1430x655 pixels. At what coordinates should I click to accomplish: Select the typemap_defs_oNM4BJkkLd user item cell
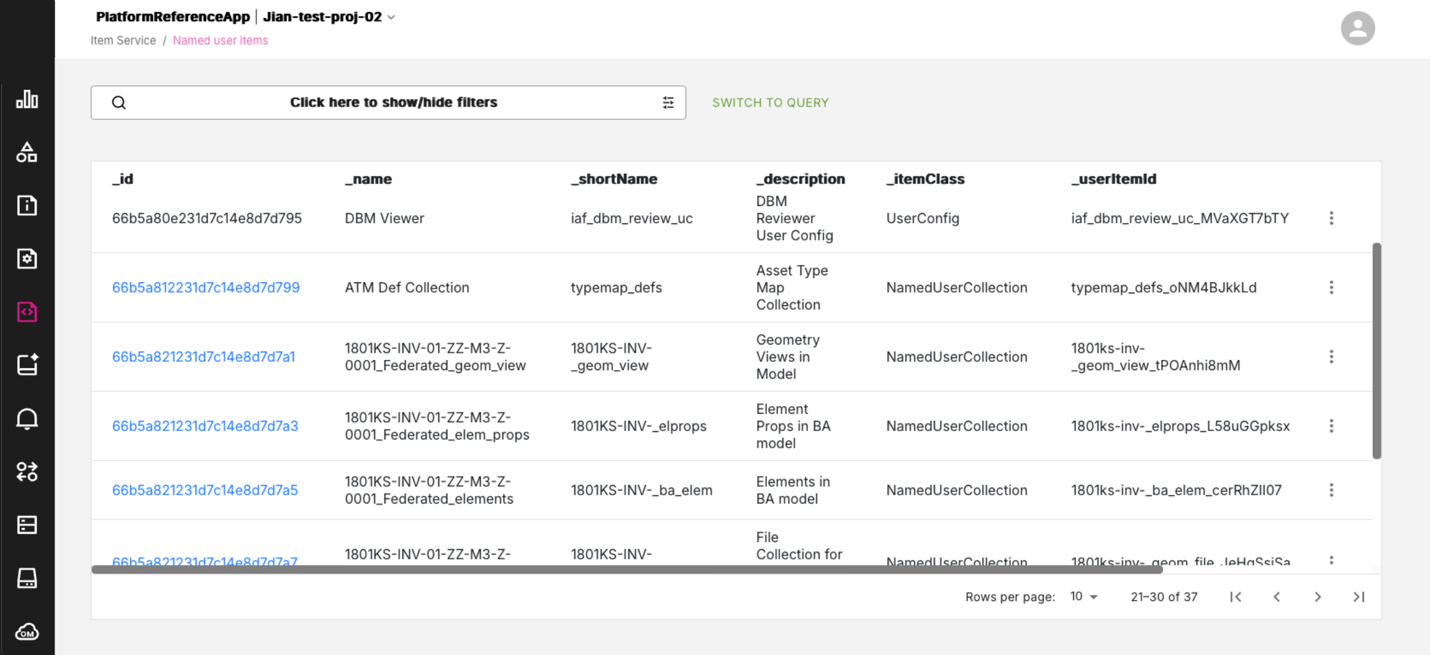pyautogui.click(x=1164, y=287)
